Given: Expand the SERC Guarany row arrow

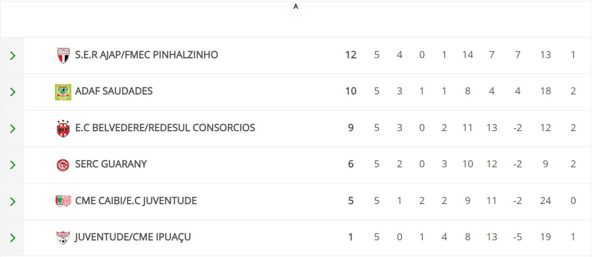Looking at the screenshot, I should [x=13, y=165].
